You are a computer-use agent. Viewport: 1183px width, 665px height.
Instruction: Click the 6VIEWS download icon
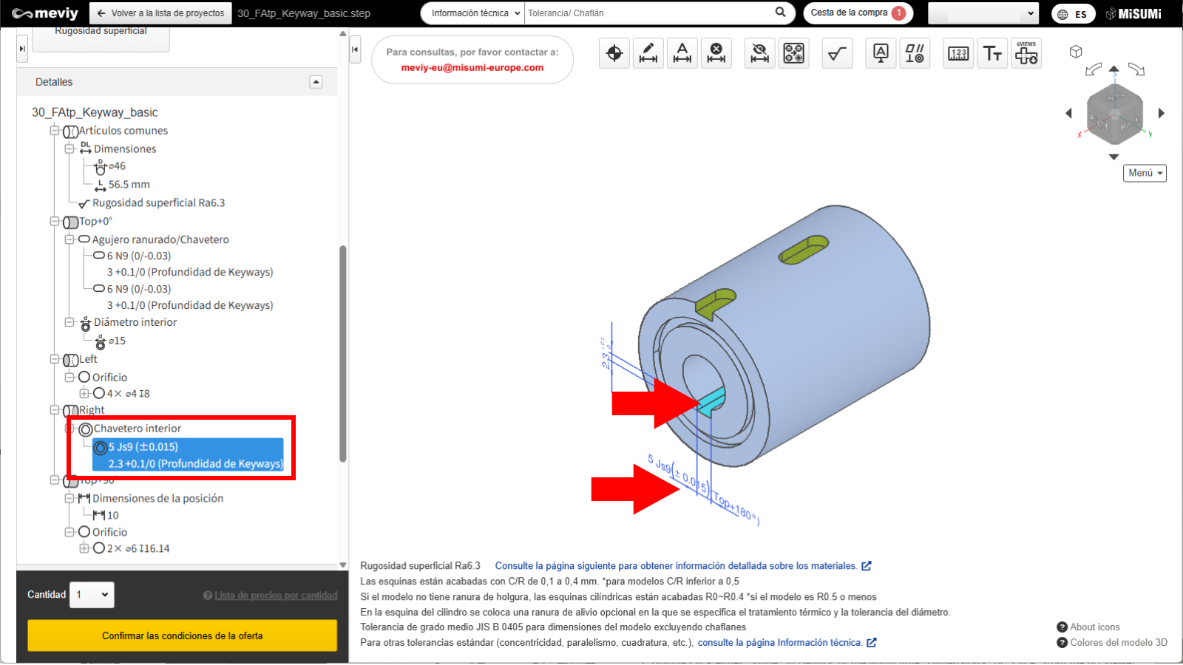point(1026,53)
